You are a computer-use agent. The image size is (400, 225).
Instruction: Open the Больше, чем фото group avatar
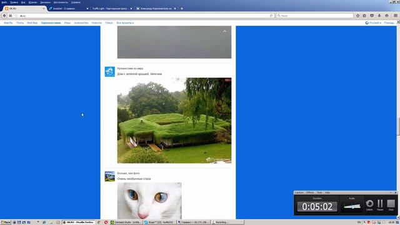pyautogui.click(x=110, y=176)
